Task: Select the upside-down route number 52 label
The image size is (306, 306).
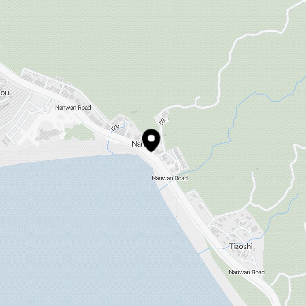Action: point(162,121)
